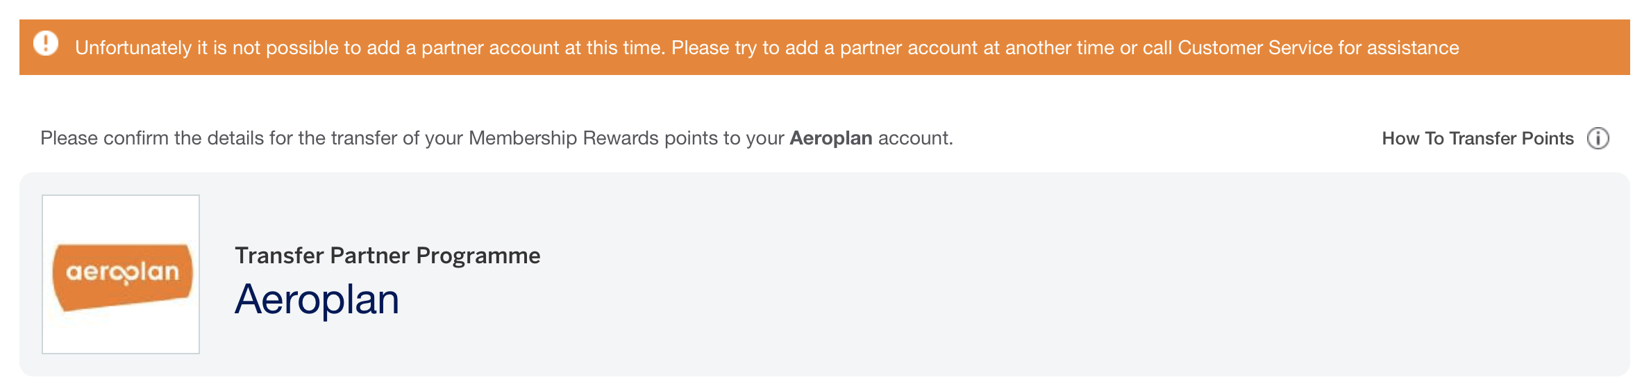
Task: Click the Transfer Partner Programme label
Action: click(387, 256)
